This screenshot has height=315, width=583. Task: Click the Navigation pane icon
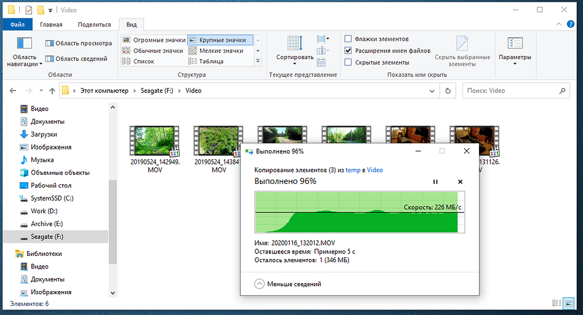pos(24,44)
